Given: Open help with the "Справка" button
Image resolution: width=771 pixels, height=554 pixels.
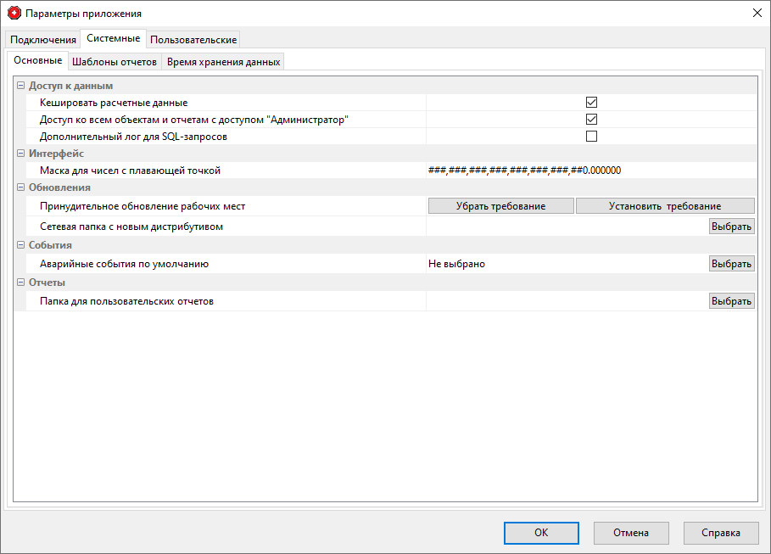Looking at the screenshot, I should 721,533.
